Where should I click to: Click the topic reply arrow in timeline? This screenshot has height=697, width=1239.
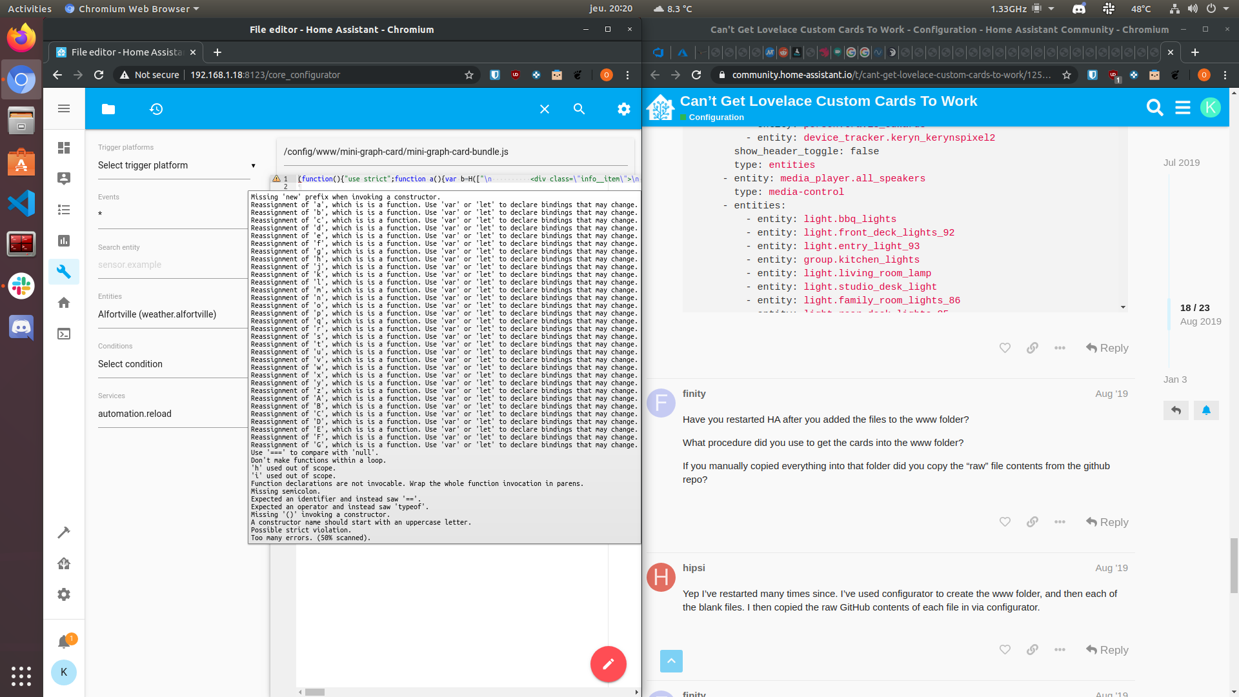(1176, 410)
